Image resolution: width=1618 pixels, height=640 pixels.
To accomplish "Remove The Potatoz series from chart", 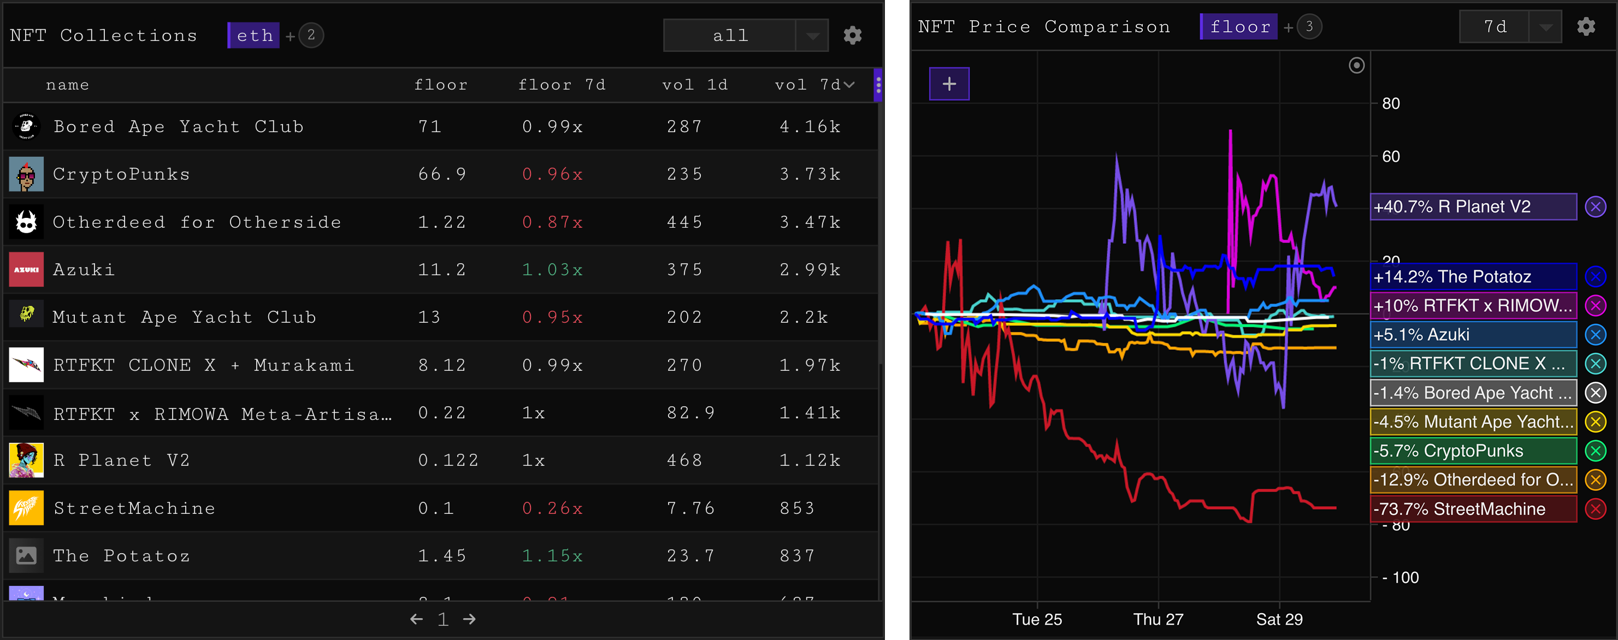I will coord(1595,276).
